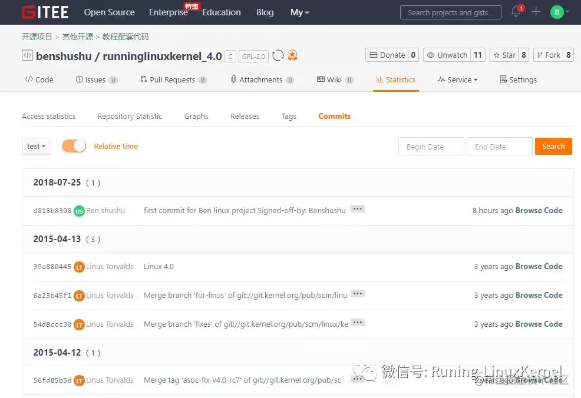Screen dimensions: 581x398
Task: Open commit hash 39a880445
Action: coord(52,267)
